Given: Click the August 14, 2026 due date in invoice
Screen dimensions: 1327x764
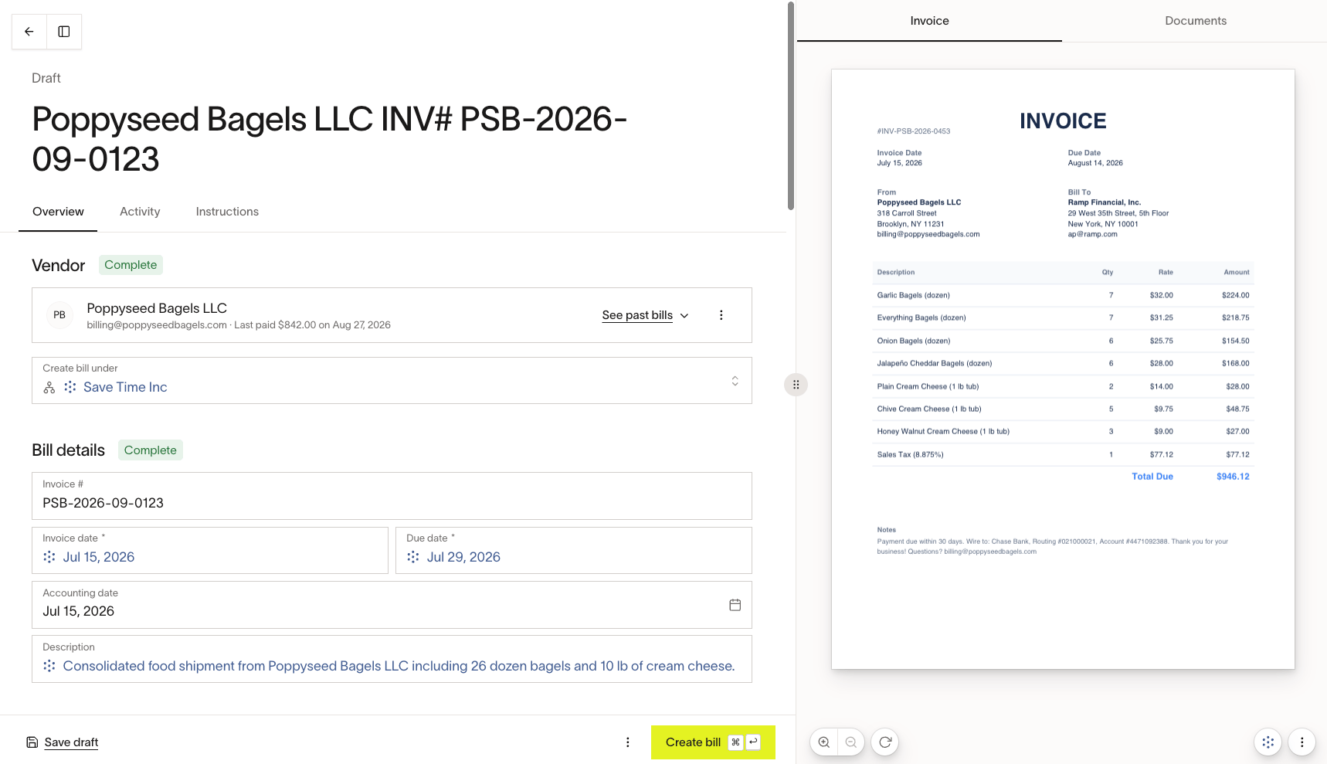Looking at the screenshot, I should pyautogui.click(x=1095, y=163).
